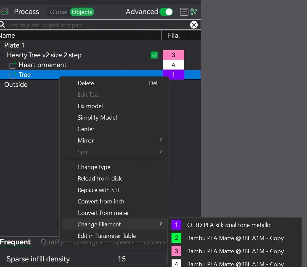Click the search magnifier icon
307x267 pixels.
[2, 25]
